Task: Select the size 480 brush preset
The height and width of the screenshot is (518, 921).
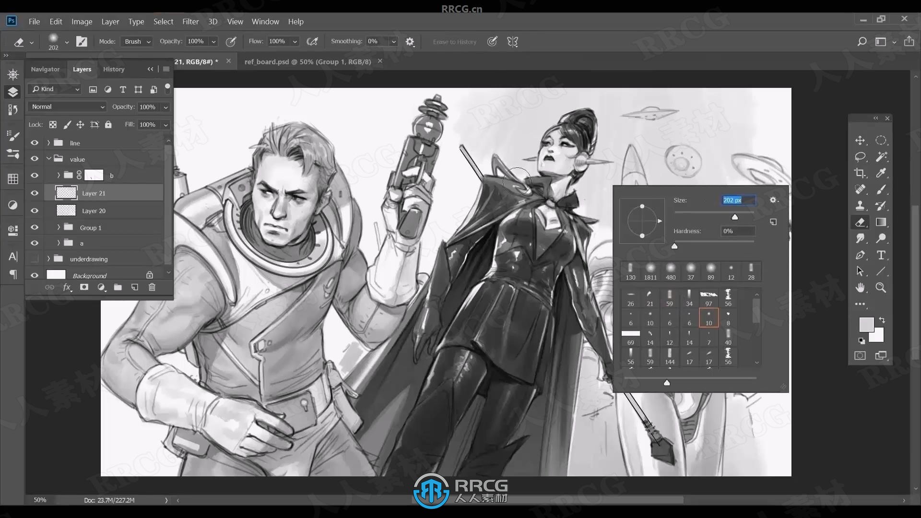Action: pyautogui.click(x=671, y=271)
